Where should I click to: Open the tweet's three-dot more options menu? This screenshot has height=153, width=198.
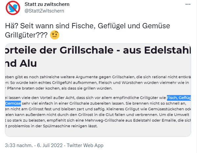188,5
